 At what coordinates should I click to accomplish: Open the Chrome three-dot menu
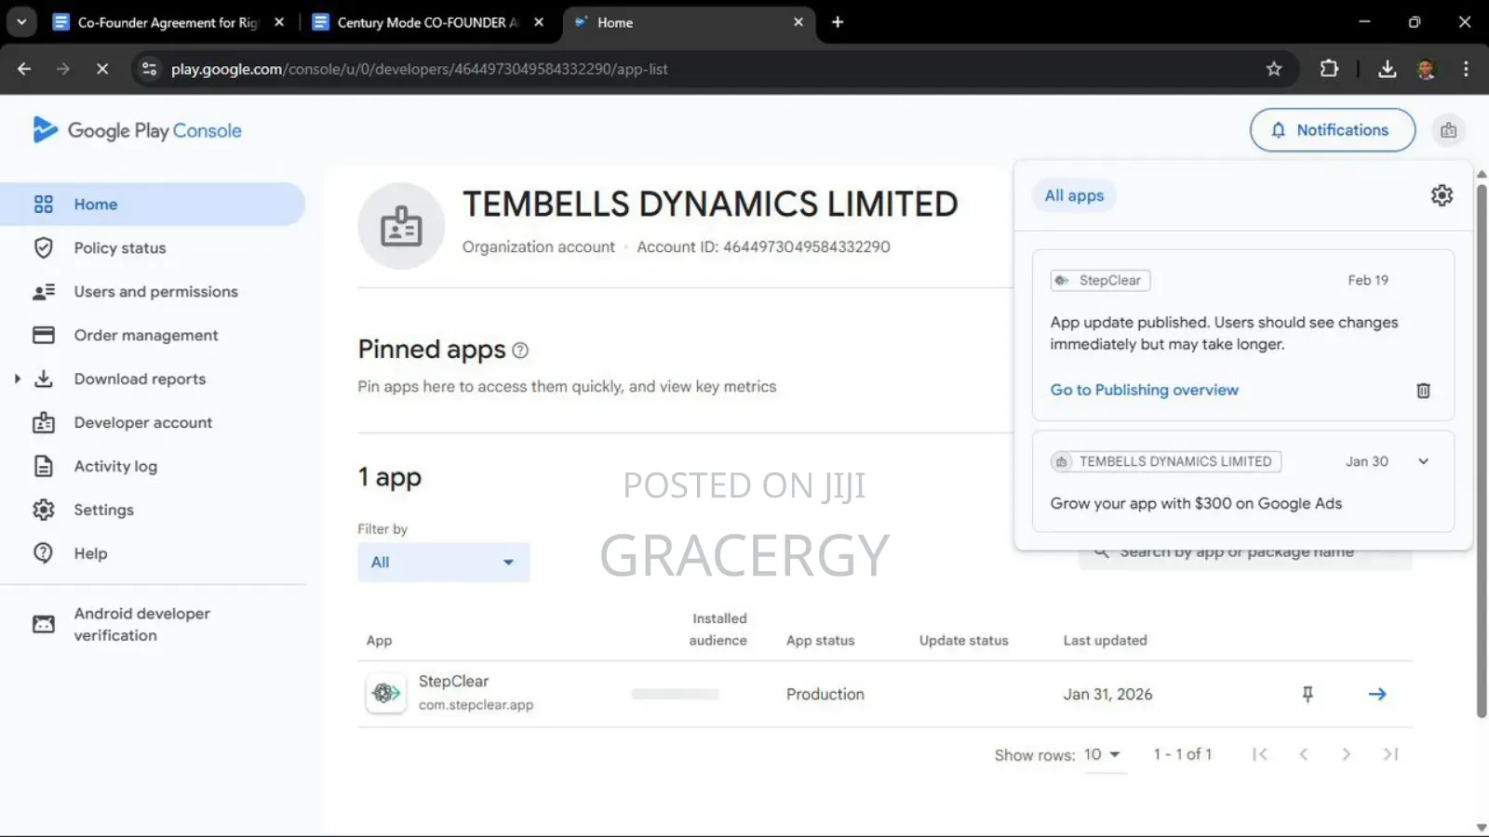tap(1466, 69)
